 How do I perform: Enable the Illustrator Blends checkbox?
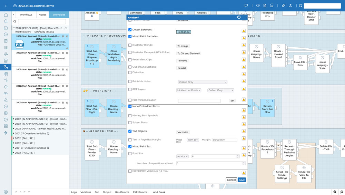tap(130, 45)
